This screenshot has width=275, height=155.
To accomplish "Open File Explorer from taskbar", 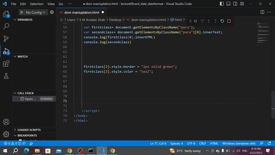I will [37, 151].
